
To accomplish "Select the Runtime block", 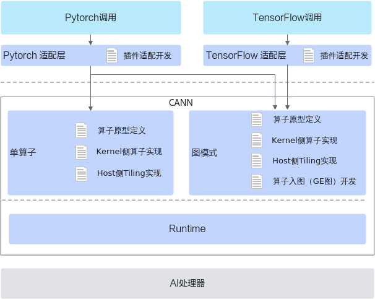I will click(187, 229).
